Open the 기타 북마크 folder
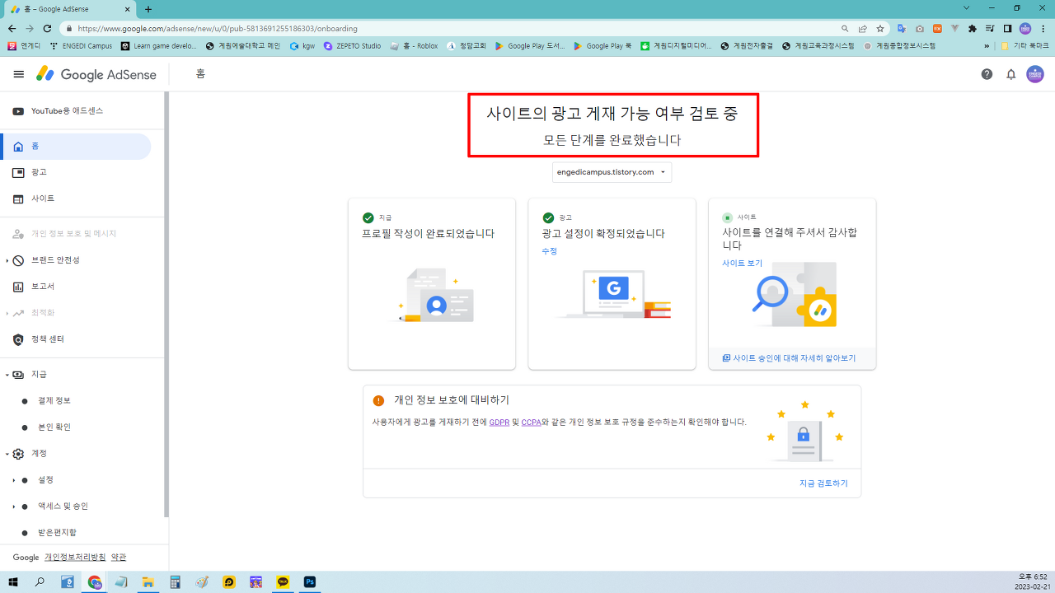The width and height of the screenshot is (1055, 593). 1025,46
